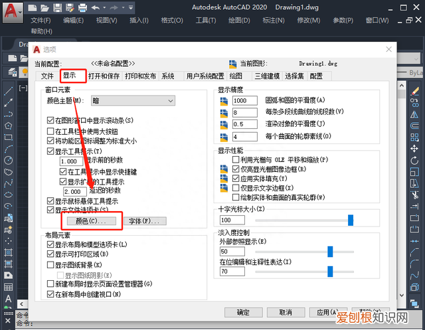This screenshot has height=330, width=425.
Task: Open the 工具(T) menu
Action: [x=206, y=21]
